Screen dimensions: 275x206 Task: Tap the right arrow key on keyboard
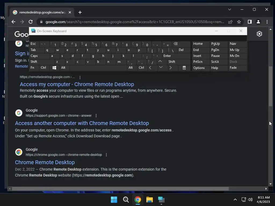pos(171,68)
